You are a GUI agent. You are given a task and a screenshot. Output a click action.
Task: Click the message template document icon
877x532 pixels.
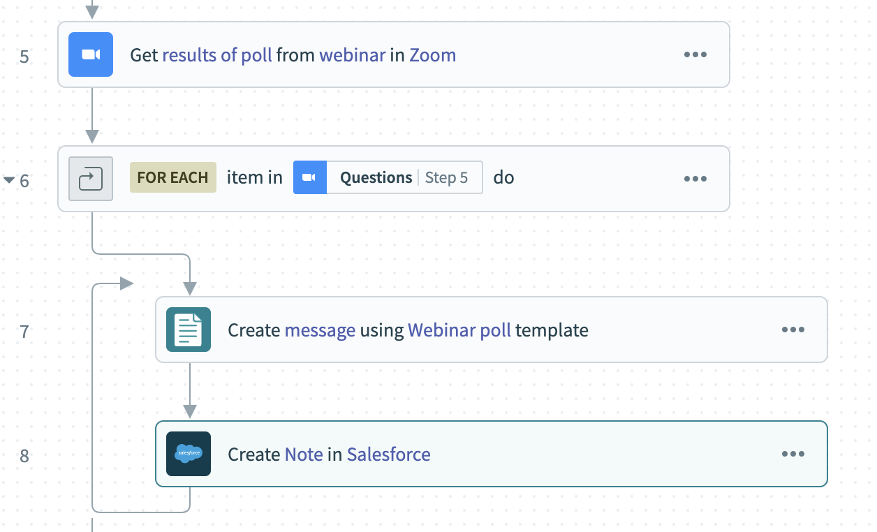(189, 330)
